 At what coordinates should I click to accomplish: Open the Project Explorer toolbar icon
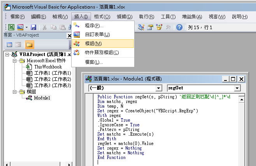click(x=141, y=27)
